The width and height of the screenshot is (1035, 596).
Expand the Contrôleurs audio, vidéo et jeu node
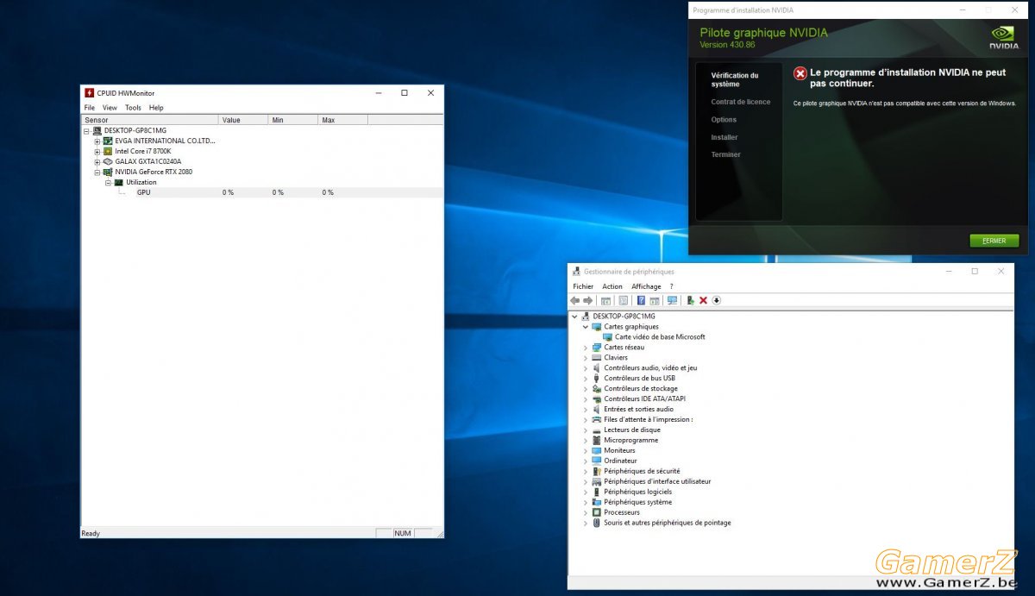586,368
